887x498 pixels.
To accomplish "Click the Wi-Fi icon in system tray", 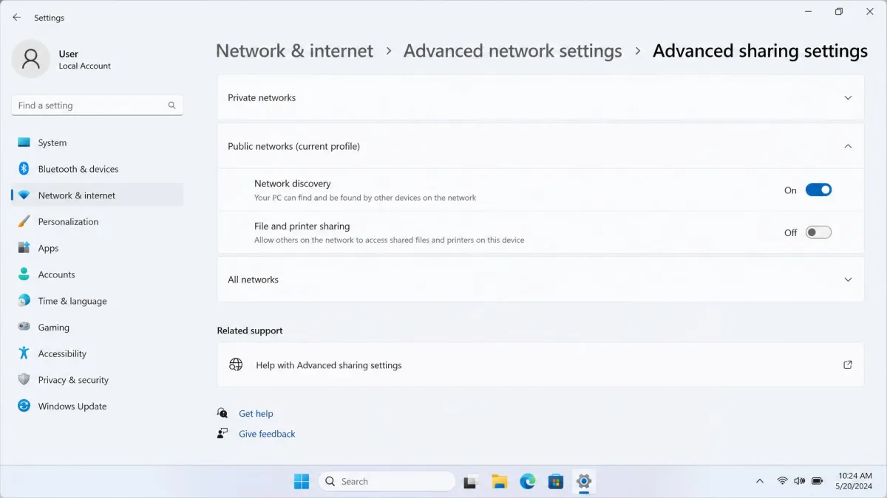I will click(782, 481).
